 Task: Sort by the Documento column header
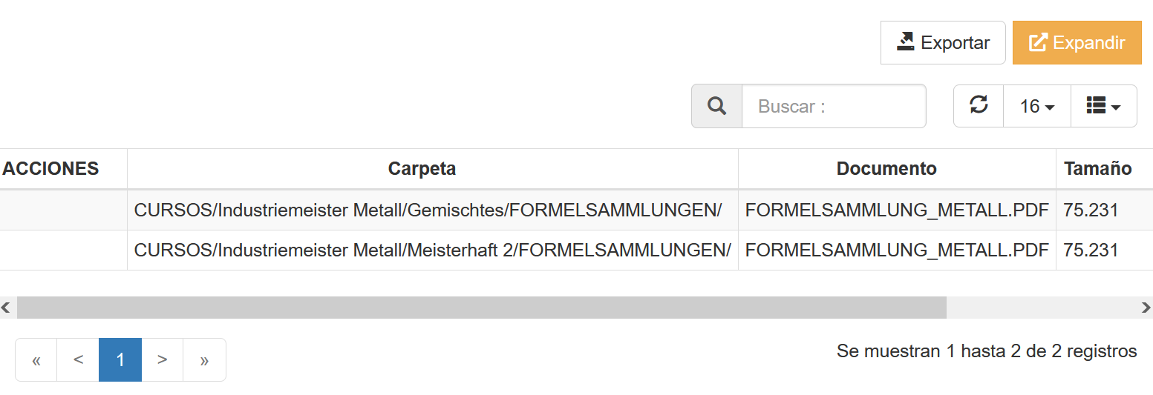[x=886, y=169]
